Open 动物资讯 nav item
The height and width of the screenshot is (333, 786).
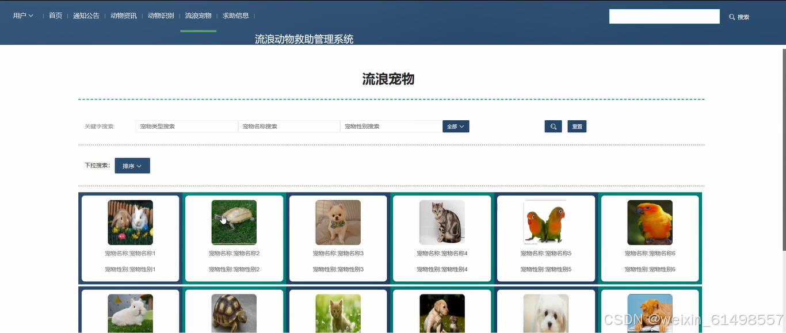(x=124, y=16)
